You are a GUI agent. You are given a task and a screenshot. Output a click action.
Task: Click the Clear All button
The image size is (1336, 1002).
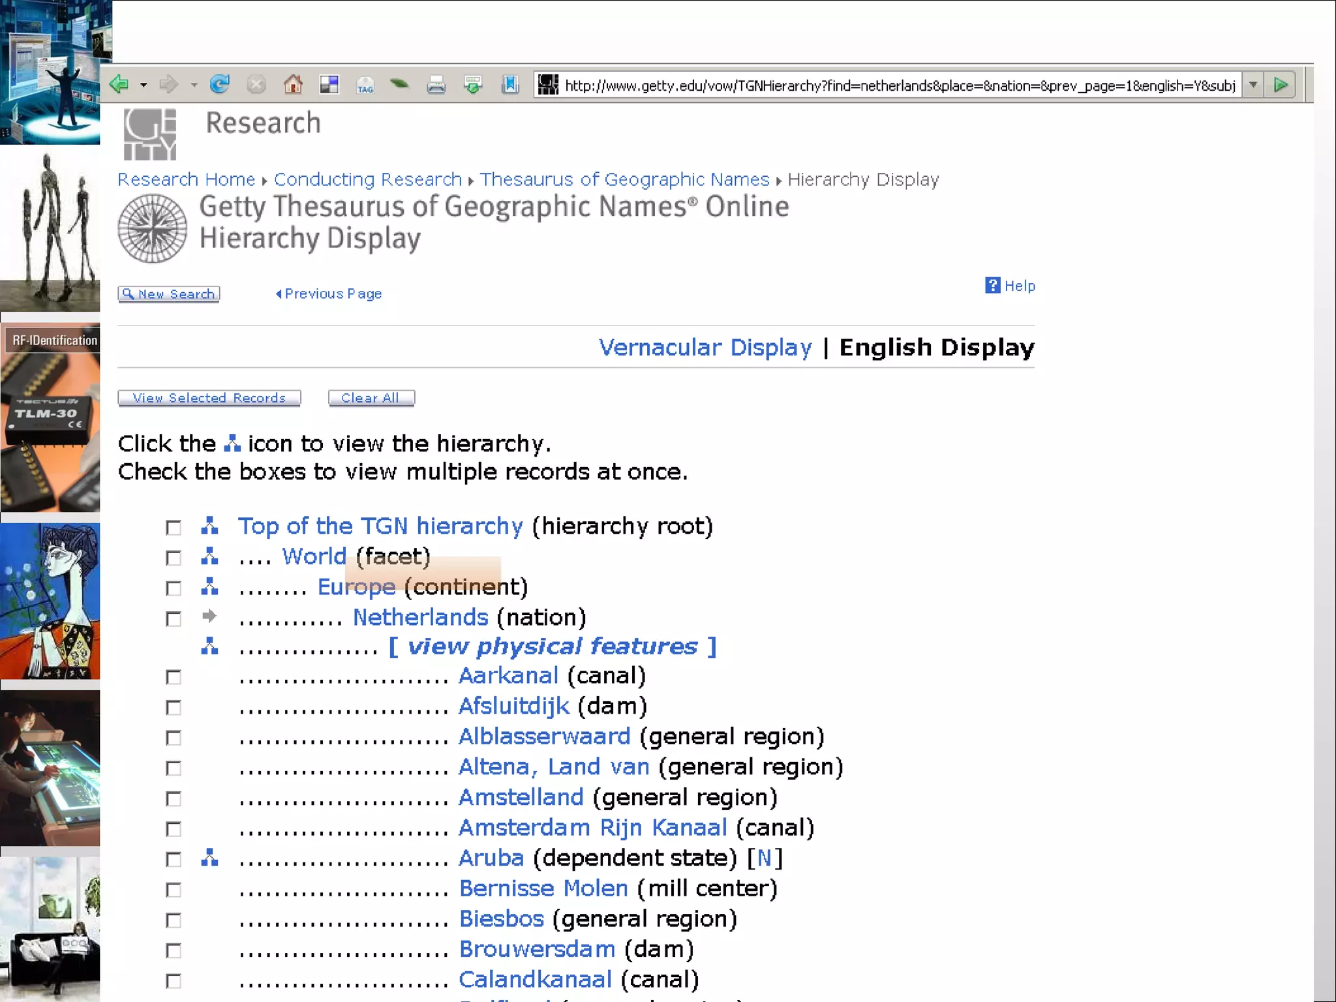(x=371, y=398)
